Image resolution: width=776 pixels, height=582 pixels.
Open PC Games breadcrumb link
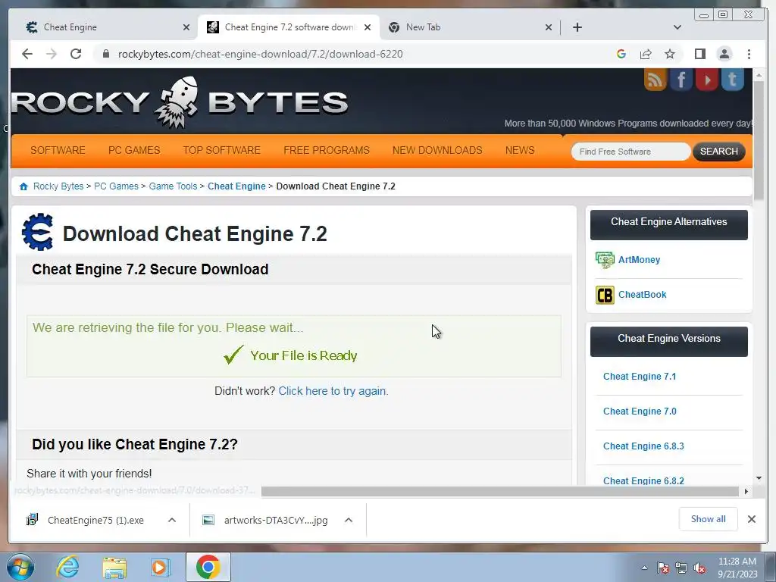pyautogui.click(x=116, y=186)
